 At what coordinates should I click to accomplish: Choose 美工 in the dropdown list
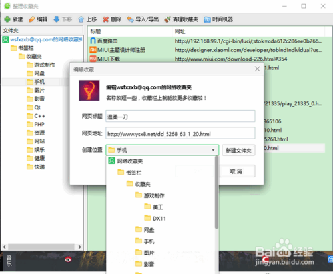point(153,207)
